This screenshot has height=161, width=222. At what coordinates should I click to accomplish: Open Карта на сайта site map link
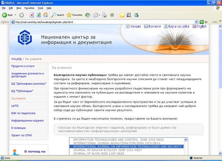click(x=179, y=26)
